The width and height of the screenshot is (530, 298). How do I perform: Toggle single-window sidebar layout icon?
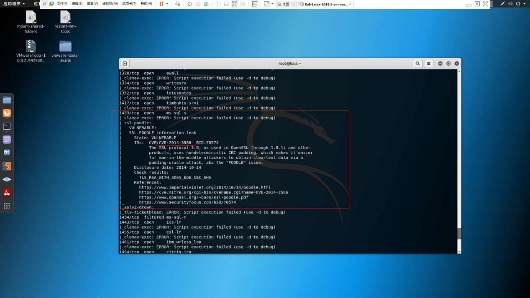218,4
